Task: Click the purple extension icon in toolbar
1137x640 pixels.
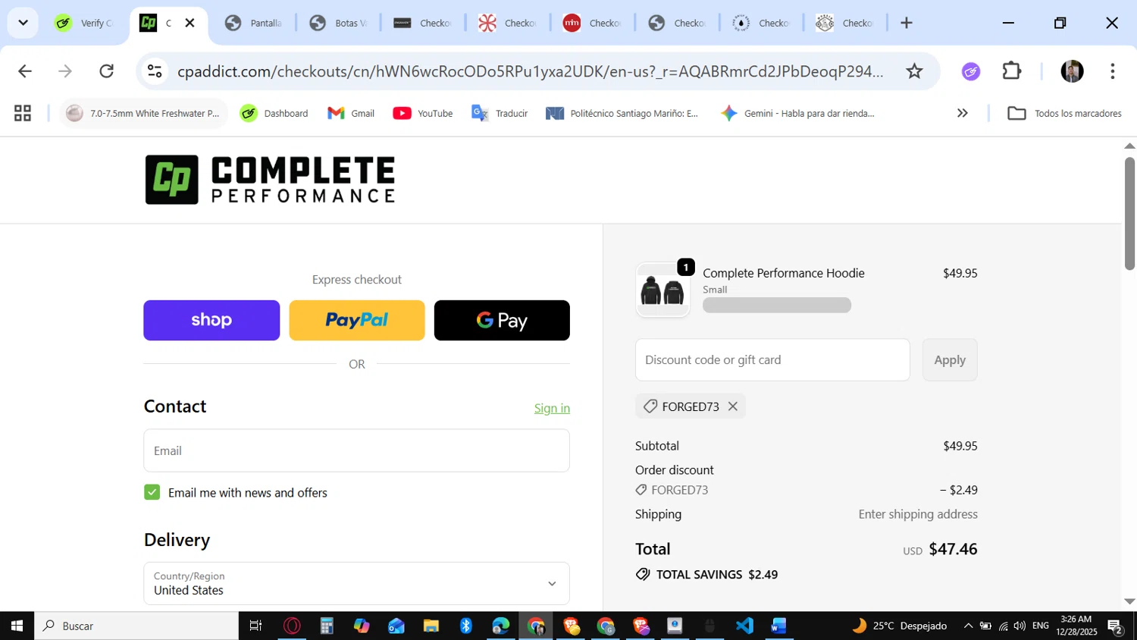Action: click(971, 71)
